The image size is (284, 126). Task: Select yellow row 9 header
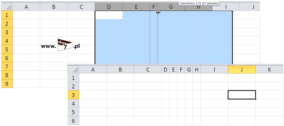(7, 83)
